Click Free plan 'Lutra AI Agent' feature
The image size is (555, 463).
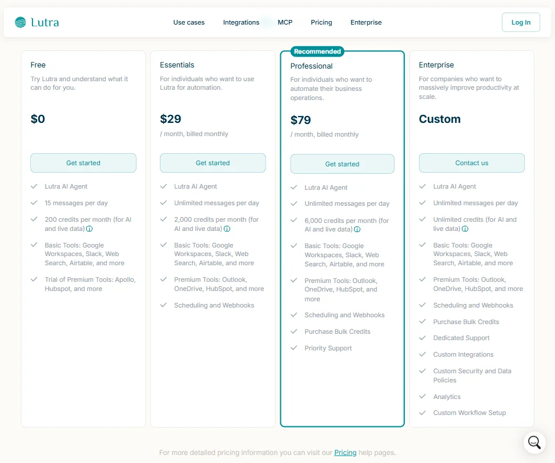pyautogui.click(x=66, y=186)
